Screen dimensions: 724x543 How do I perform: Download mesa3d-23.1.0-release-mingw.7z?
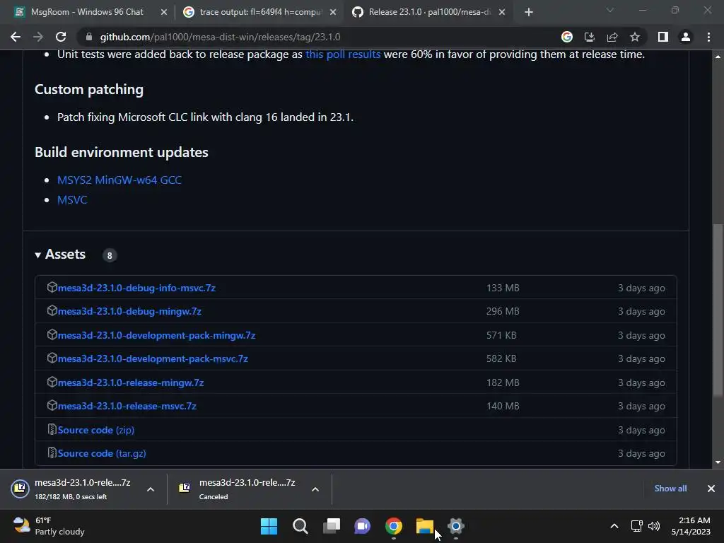[131, 383]
